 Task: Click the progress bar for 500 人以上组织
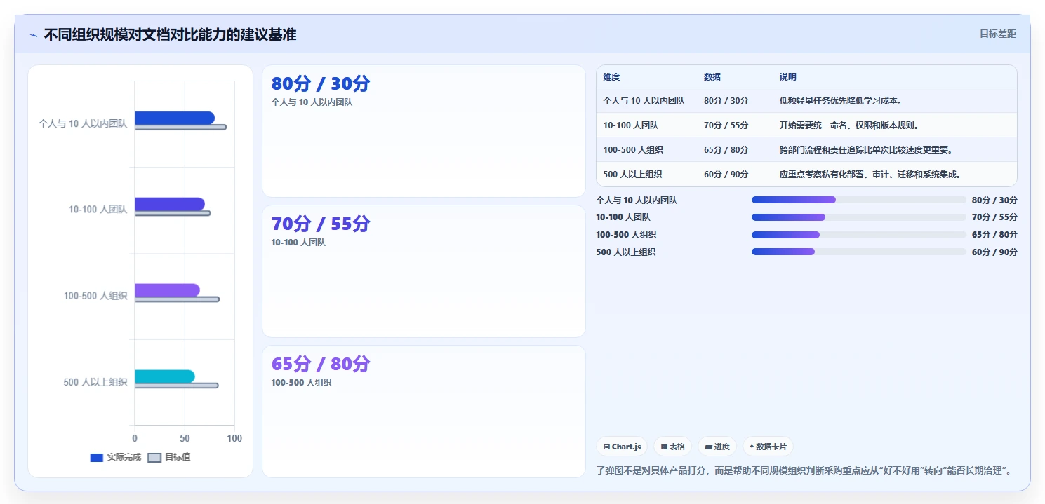pyautogui.click(x=859, y=252)
